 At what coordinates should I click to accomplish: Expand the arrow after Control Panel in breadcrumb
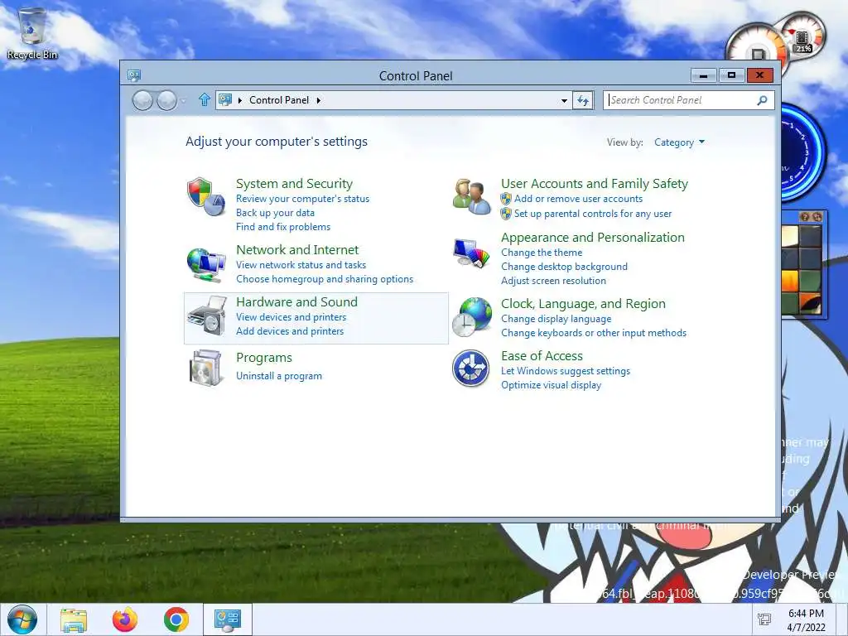pyautogui.click(x=319, y=100)
